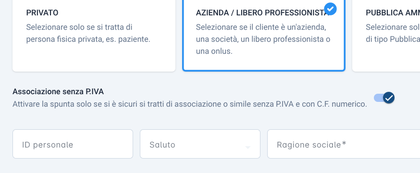The width and height of the screenshot is (420, 173).
Task: Click the Saluto dropdown arrow icon
Action: 248,148
